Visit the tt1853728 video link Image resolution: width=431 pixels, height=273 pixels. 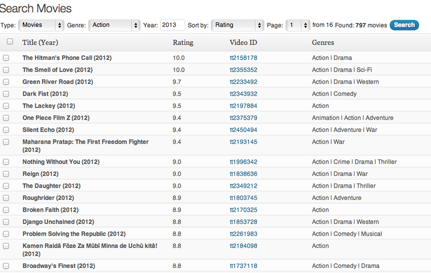click(243, 222)
